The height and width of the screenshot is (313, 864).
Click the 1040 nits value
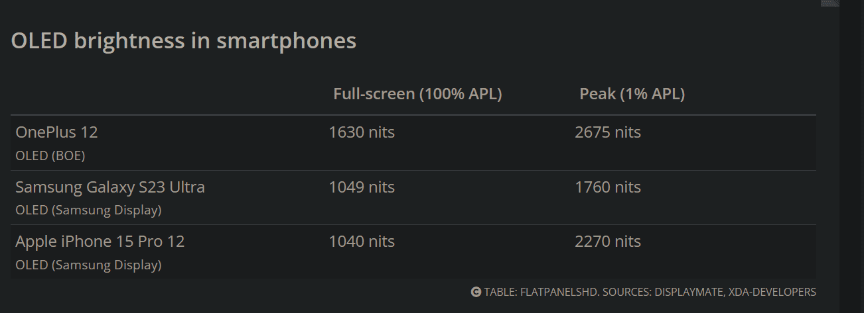click(362, 242)
